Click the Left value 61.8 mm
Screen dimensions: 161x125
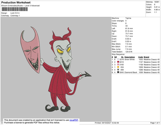[x=129, y=29]
